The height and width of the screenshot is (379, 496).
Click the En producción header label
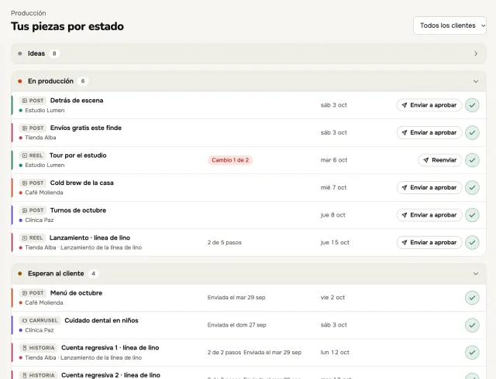[x=50, y=81]
